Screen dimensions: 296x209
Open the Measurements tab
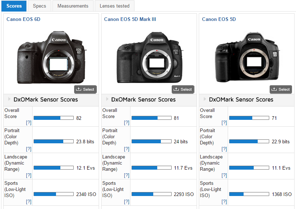pyautogui.click(x=73, y=6)
